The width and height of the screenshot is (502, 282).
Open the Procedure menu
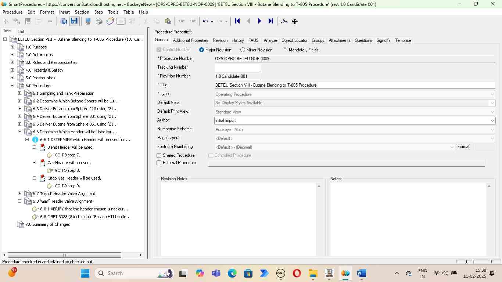[x=12, y=12]
